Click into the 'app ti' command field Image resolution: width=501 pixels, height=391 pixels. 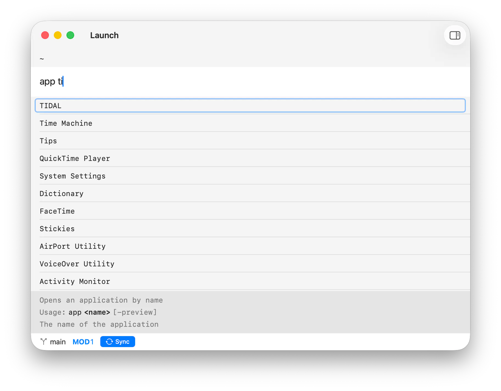(250, 82)
